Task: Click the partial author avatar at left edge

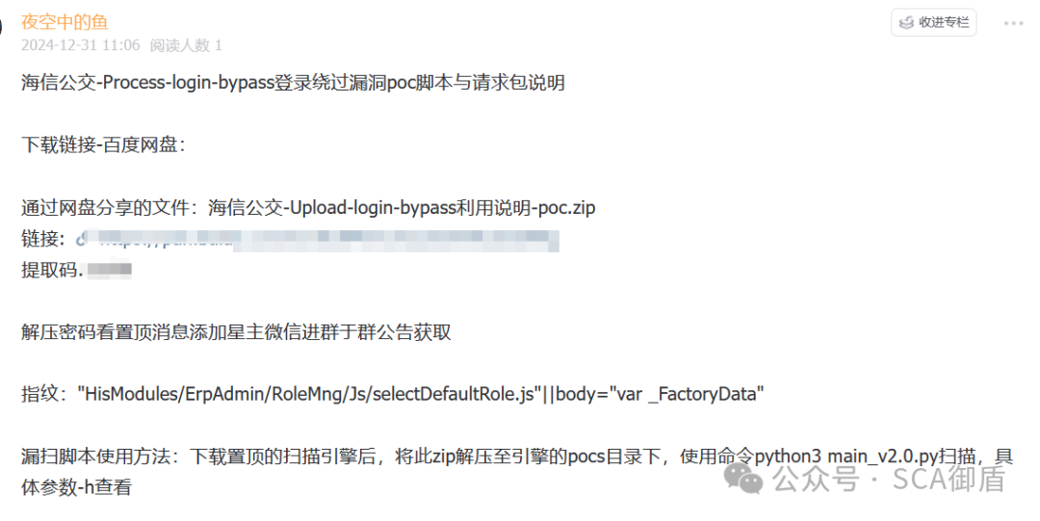Action: pos(1,27)
